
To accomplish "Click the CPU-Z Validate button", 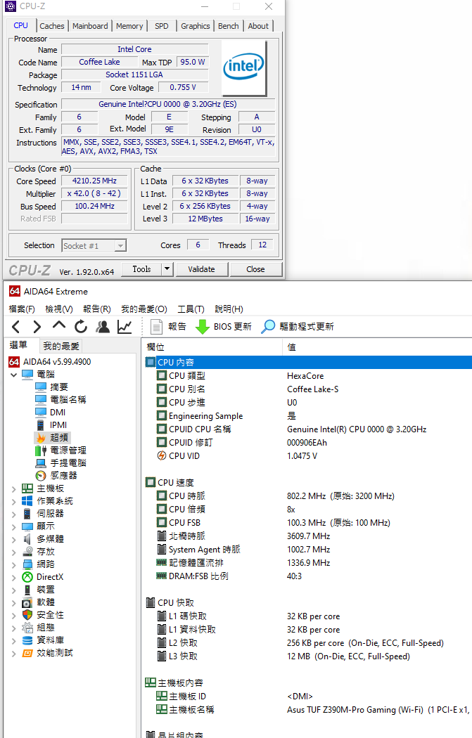I will (202, 269).
